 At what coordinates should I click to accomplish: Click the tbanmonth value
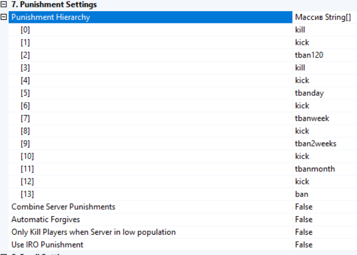click(x=314, y=169)
